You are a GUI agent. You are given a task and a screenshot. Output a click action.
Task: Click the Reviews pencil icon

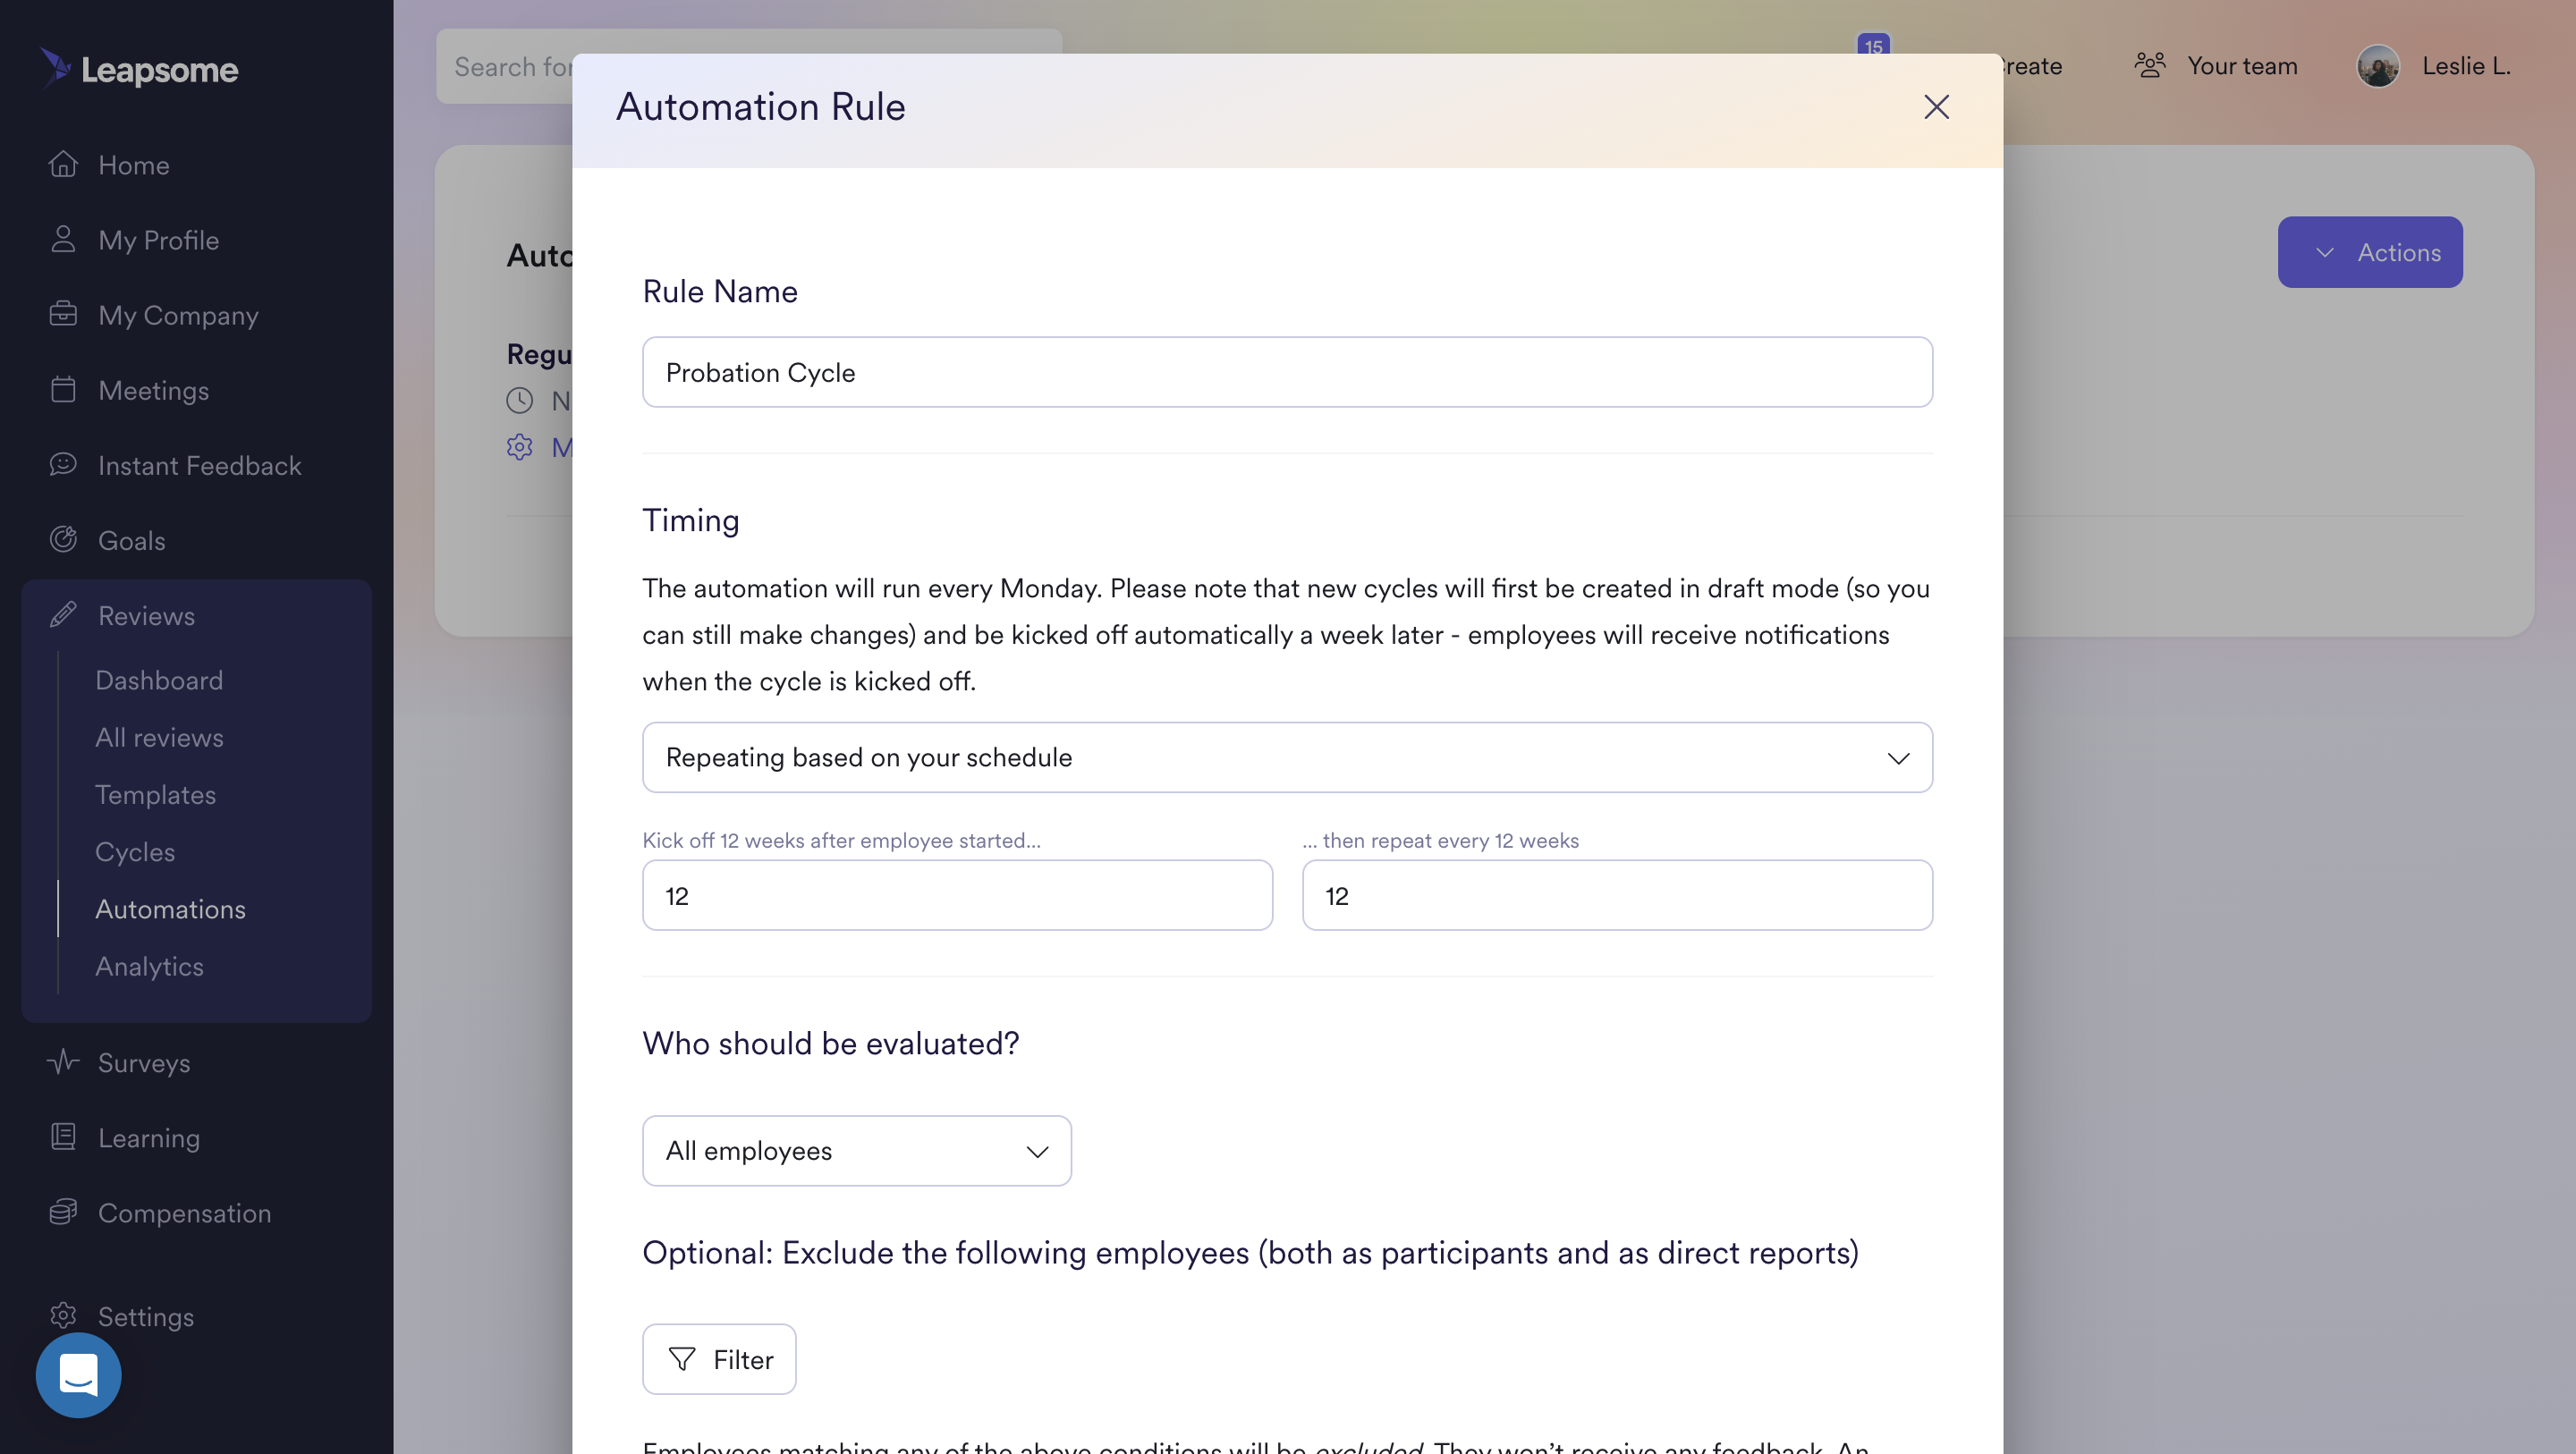63,614
